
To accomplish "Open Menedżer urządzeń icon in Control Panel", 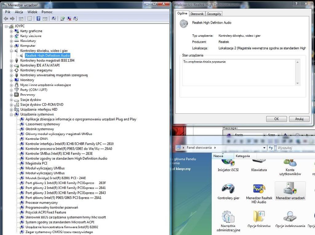I will [x=290, y=191].
